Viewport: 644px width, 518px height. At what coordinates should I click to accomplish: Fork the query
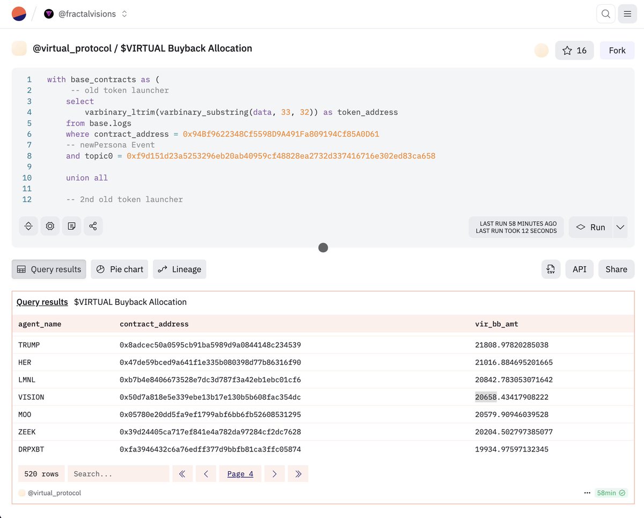pos(617,50)
